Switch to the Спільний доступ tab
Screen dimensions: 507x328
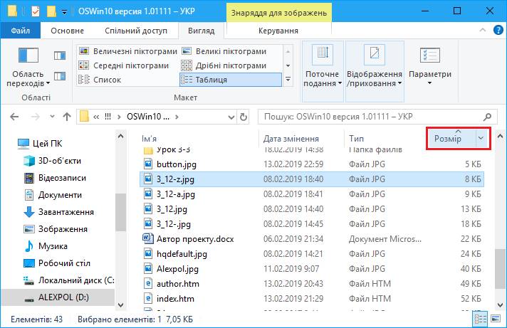point(136,31)
